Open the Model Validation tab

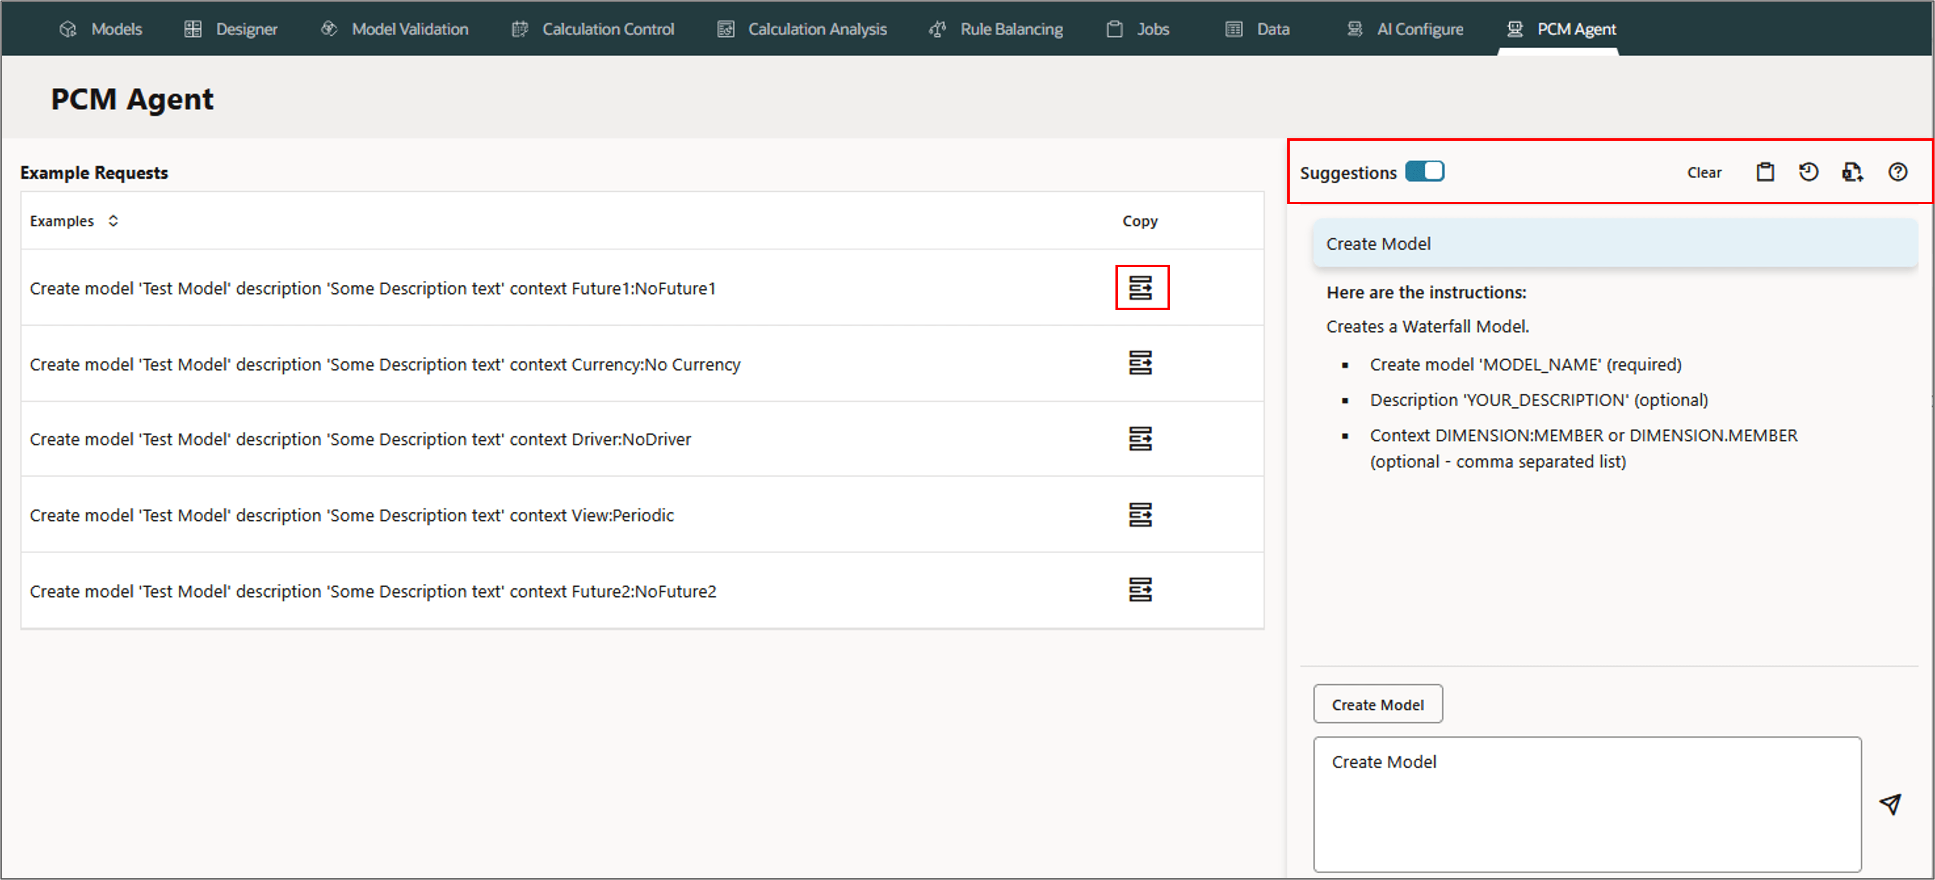[395, 29]
